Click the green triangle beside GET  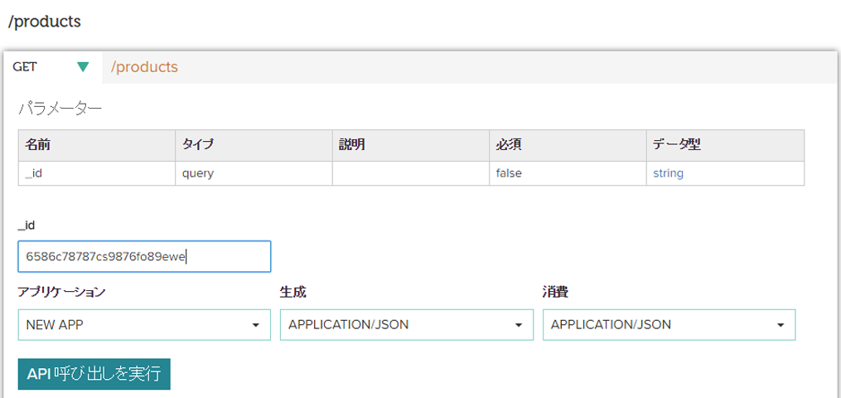82,67
